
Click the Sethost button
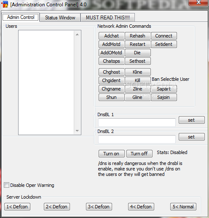coord(137,61)
